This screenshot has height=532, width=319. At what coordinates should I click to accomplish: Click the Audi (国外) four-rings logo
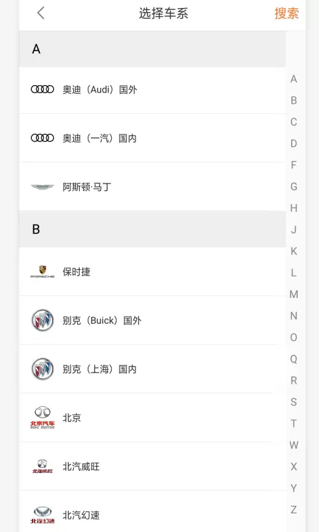point(43,90)
